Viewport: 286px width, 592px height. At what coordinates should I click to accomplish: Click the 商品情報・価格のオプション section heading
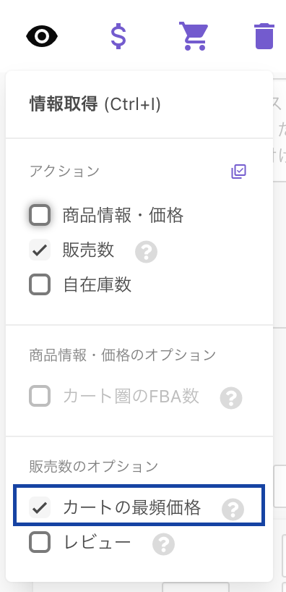point(123,355)
